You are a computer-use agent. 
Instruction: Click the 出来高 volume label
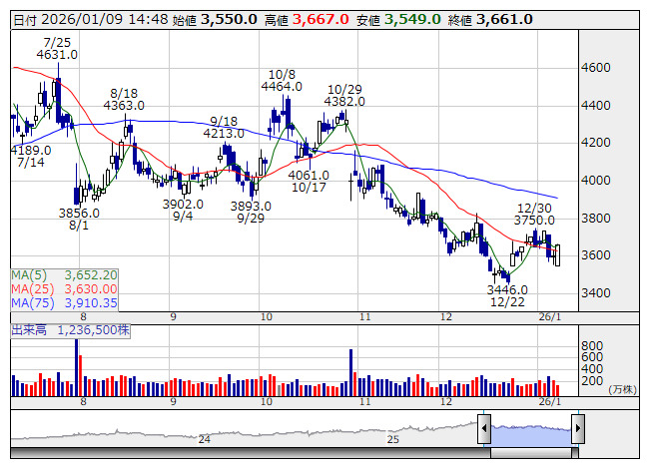29,330
